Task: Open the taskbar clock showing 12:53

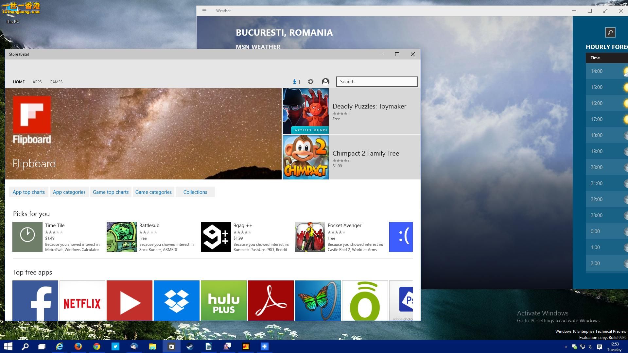Action: 614,347
